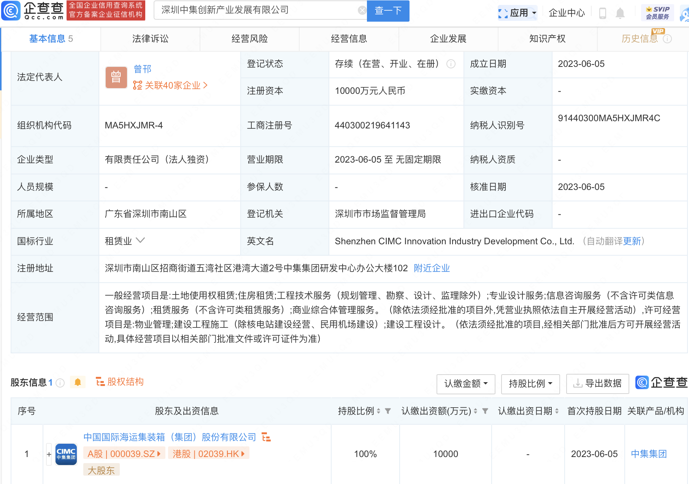Viewport: 689px width, 484px height.
Task: Expand shareholder row with plus button
Action: pyautogui.click(x=49, y=454)
